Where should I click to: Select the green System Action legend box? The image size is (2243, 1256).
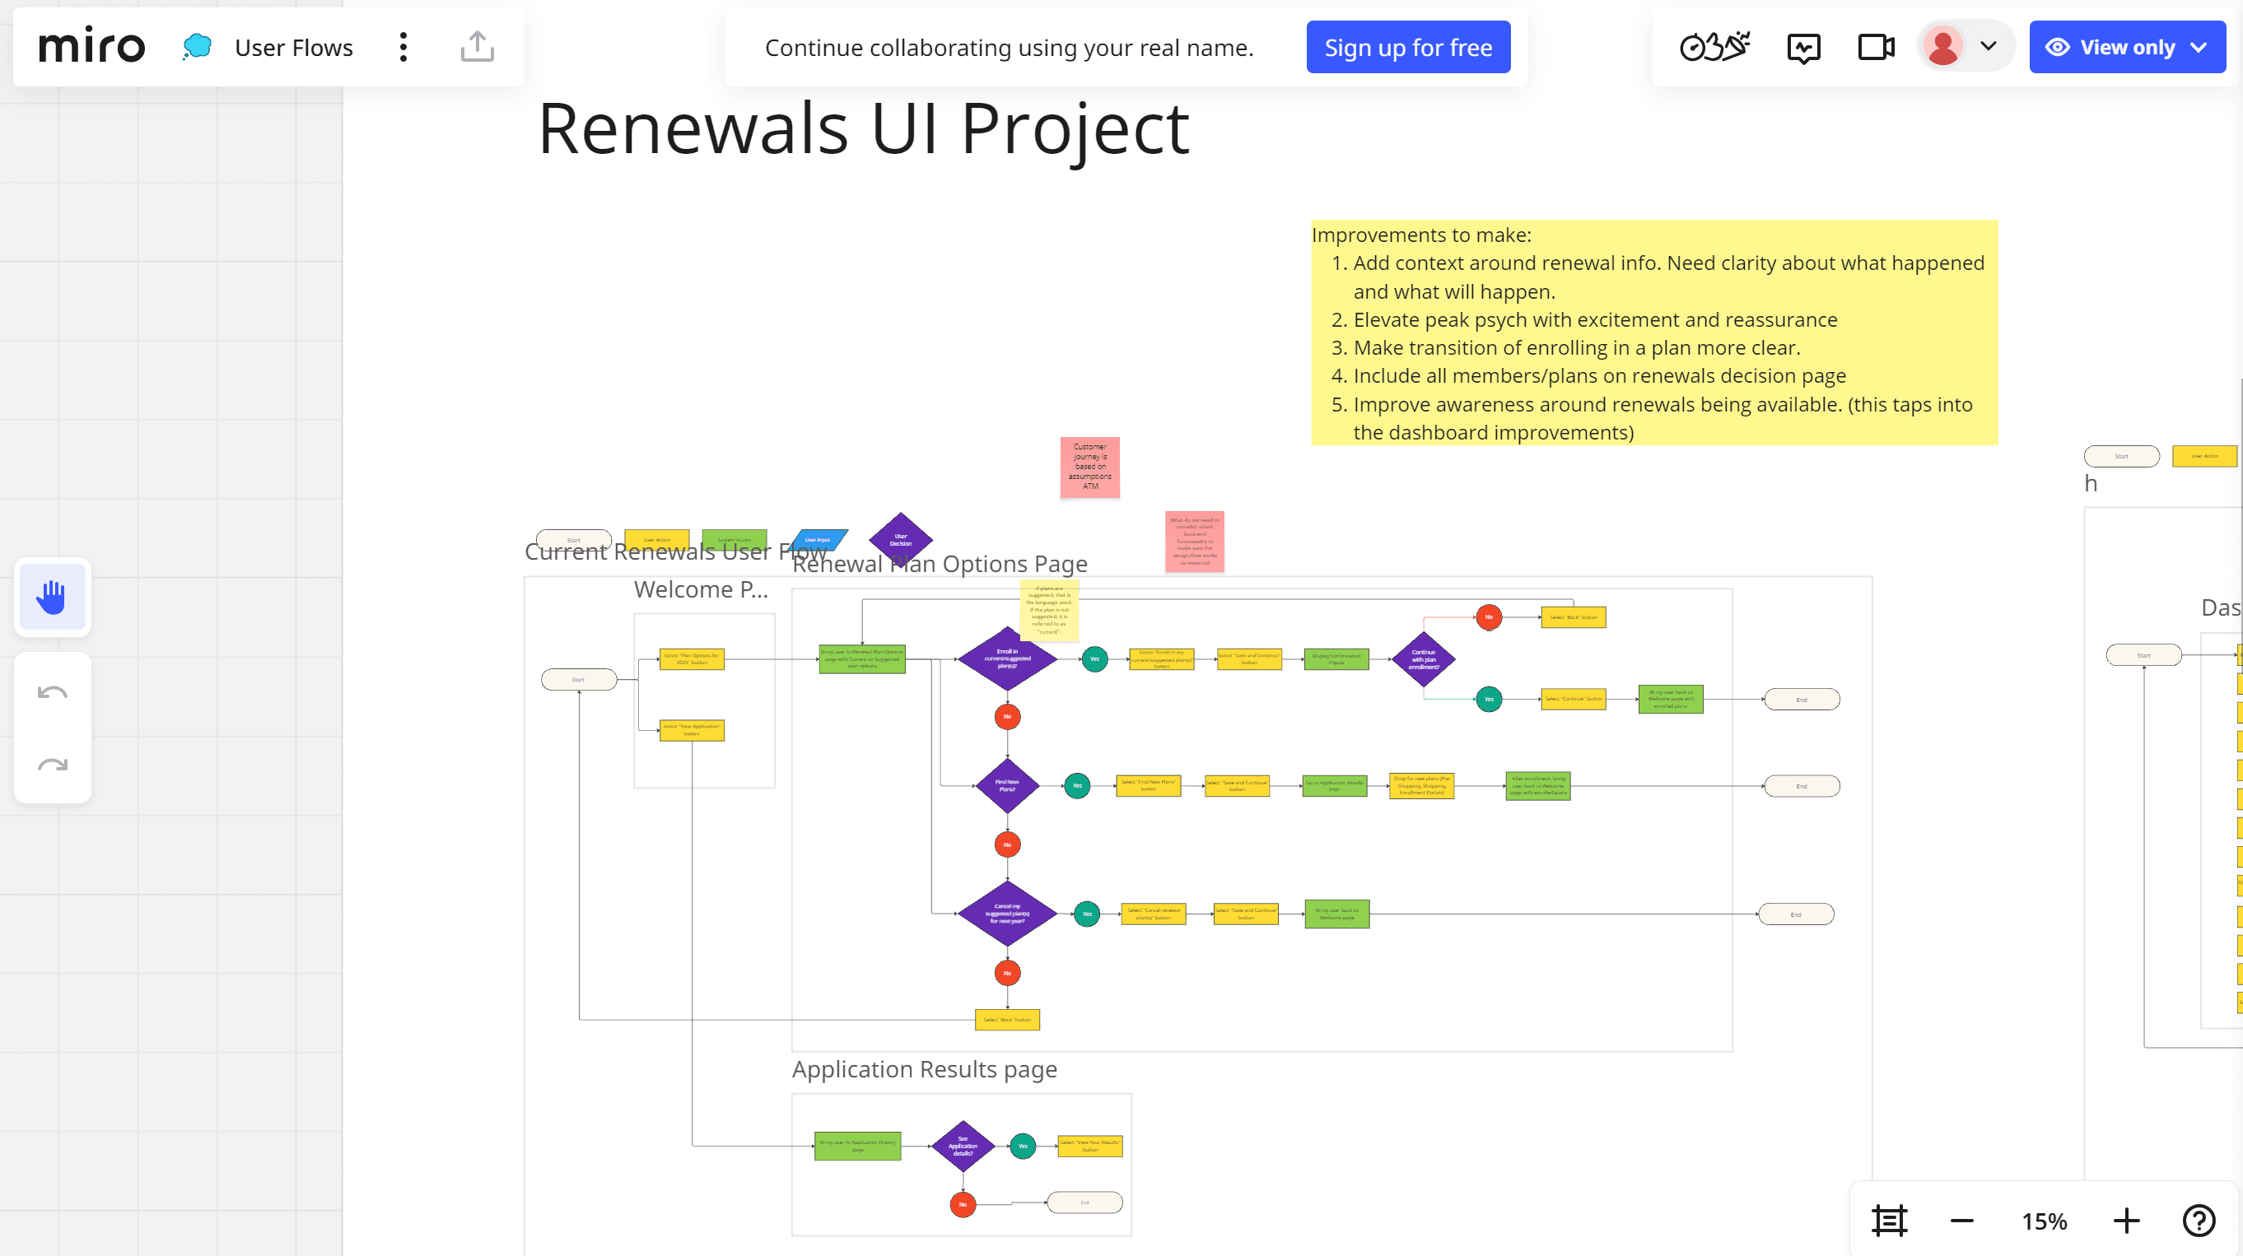point(734,540)
